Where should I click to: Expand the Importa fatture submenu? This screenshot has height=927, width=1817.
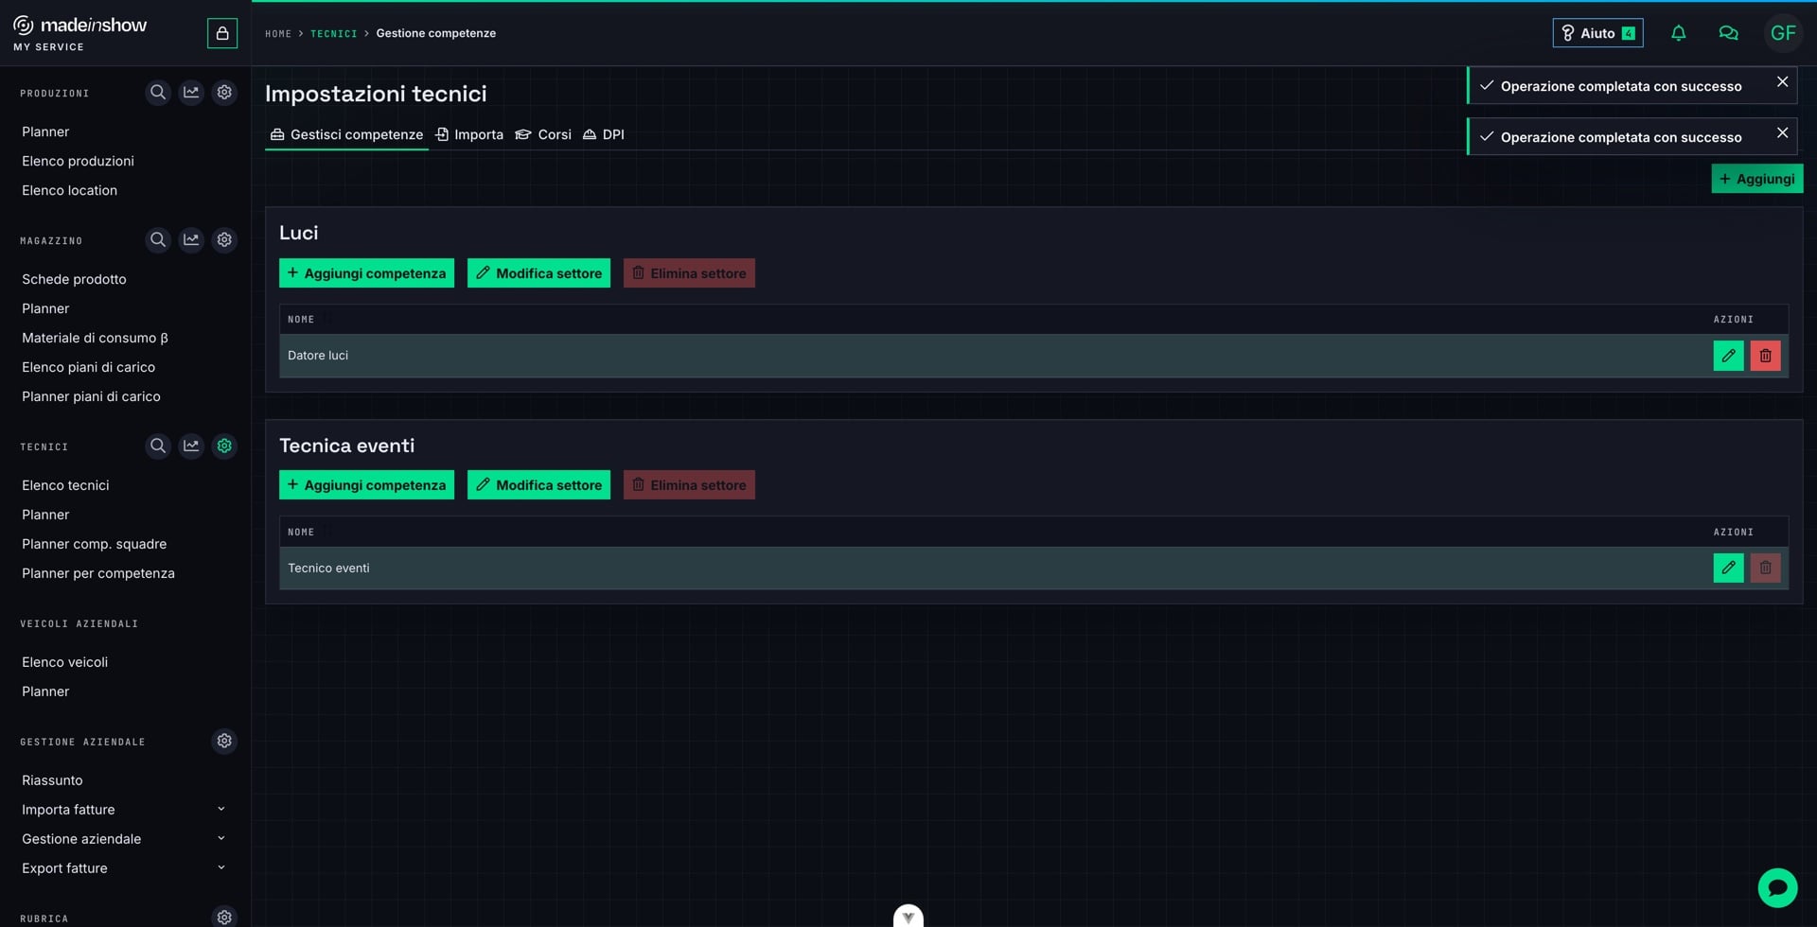(x=221, y=809)
